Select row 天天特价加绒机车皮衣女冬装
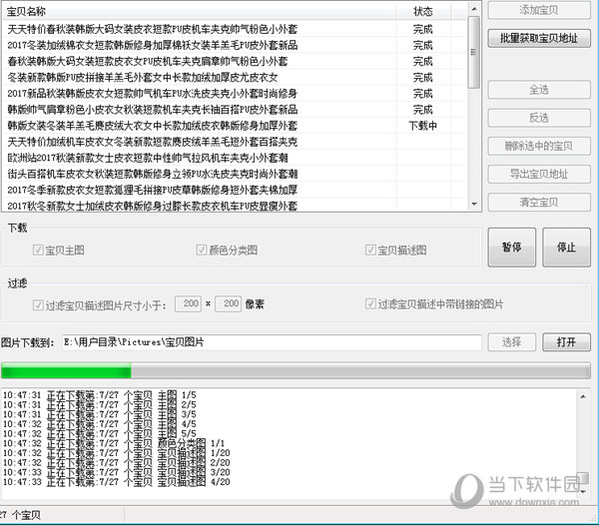Image resolution: width=599 pixels, height=526 pixels. tap(235, 142)
